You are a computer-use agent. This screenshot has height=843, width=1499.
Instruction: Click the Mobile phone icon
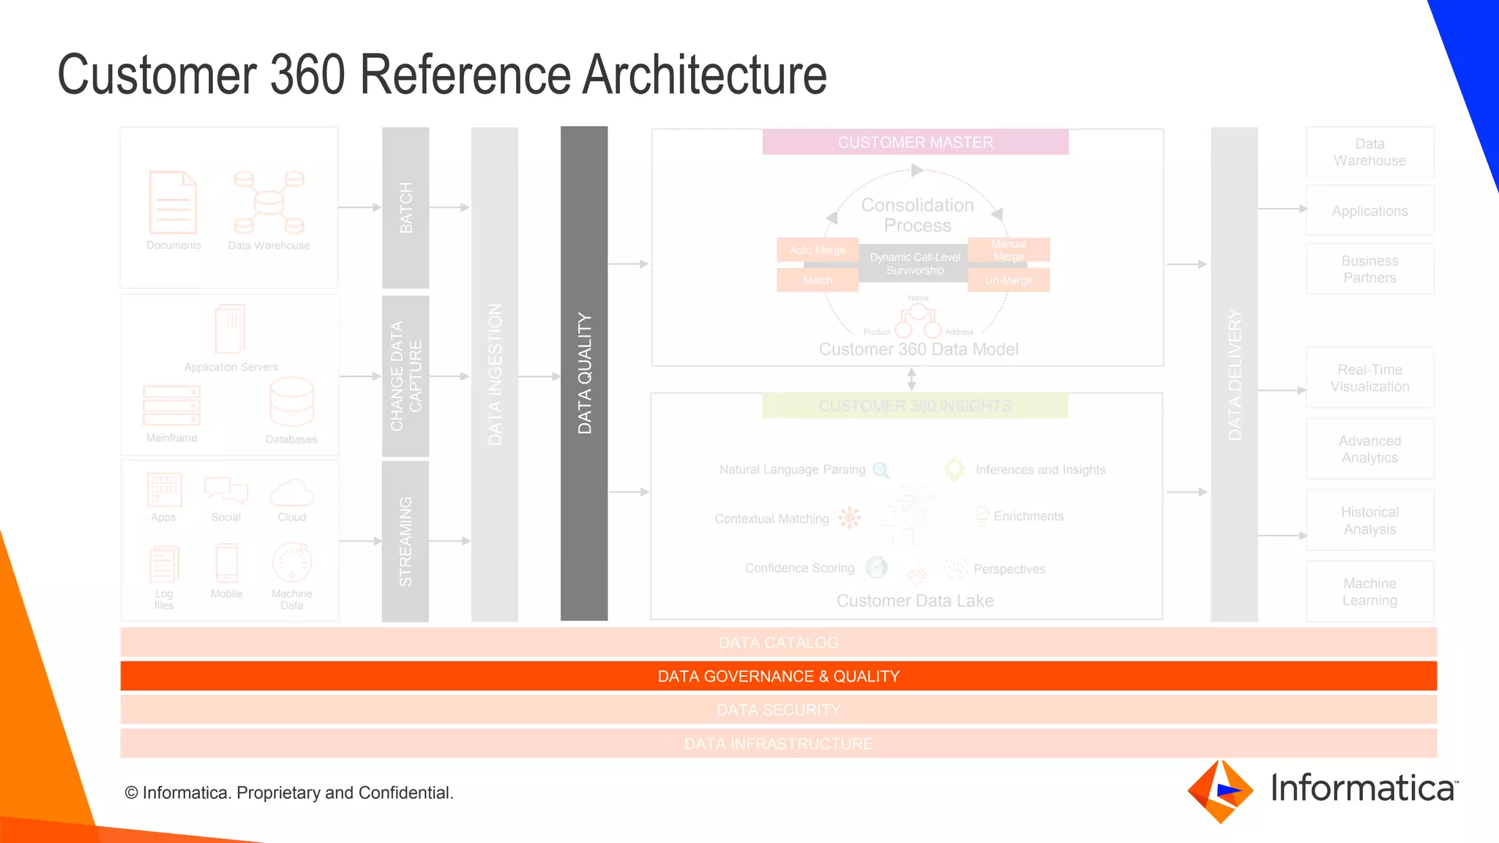[x=226, y=563]
